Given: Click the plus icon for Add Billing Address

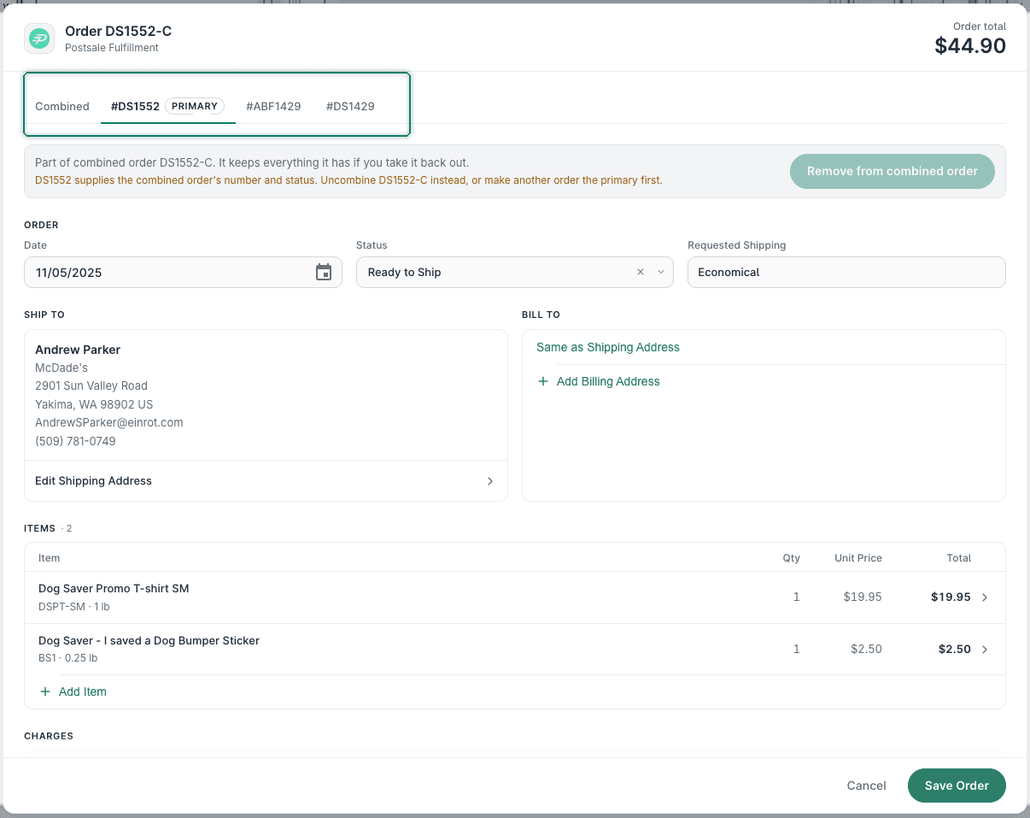Looking at the screenshot, I should coord(543,382).
